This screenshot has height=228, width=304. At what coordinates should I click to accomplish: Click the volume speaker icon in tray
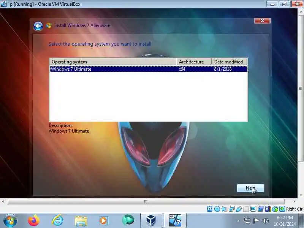tap(265, 221)
